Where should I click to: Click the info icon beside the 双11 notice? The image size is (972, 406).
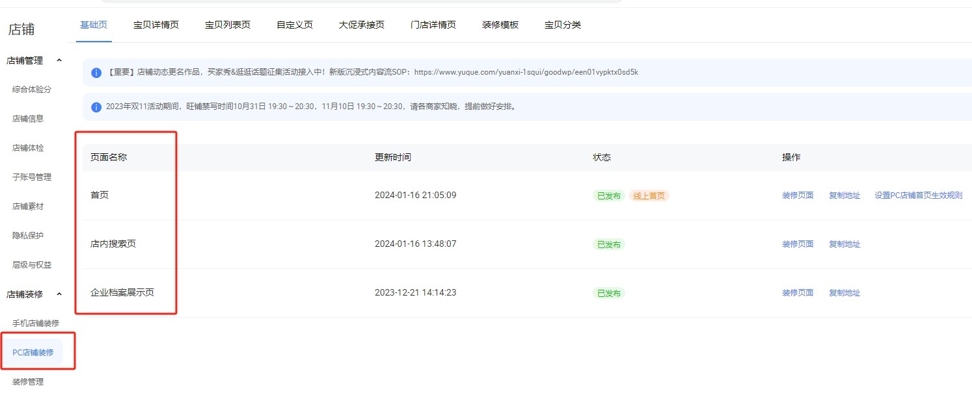coord(96,107)
